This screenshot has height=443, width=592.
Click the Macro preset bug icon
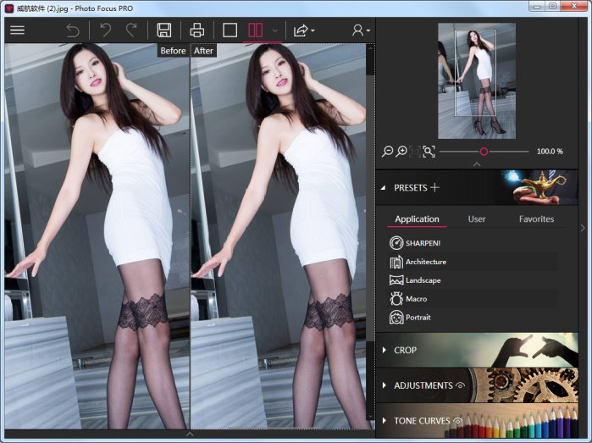tap(396, 299)
